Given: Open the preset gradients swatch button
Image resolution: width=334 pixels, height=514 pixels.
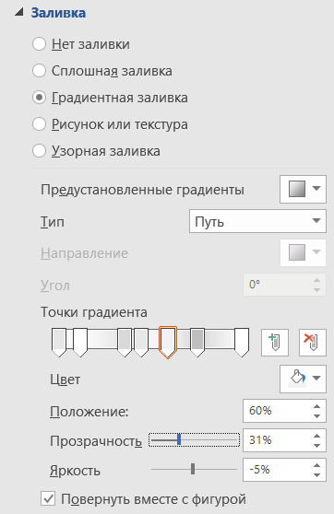Looking at the screenshot, I should click(303, 189).
